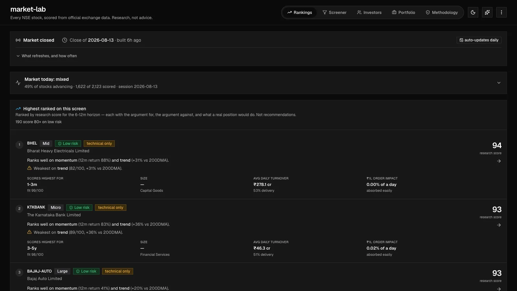
Task: Click the KTKBANK ticker name
Action: [x=36, y=207]
